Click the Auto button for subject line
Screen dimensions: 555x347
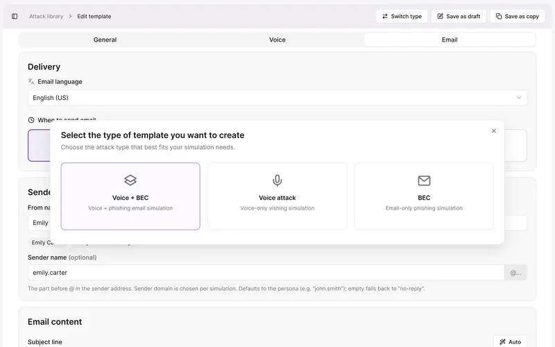tap(510, 341)
